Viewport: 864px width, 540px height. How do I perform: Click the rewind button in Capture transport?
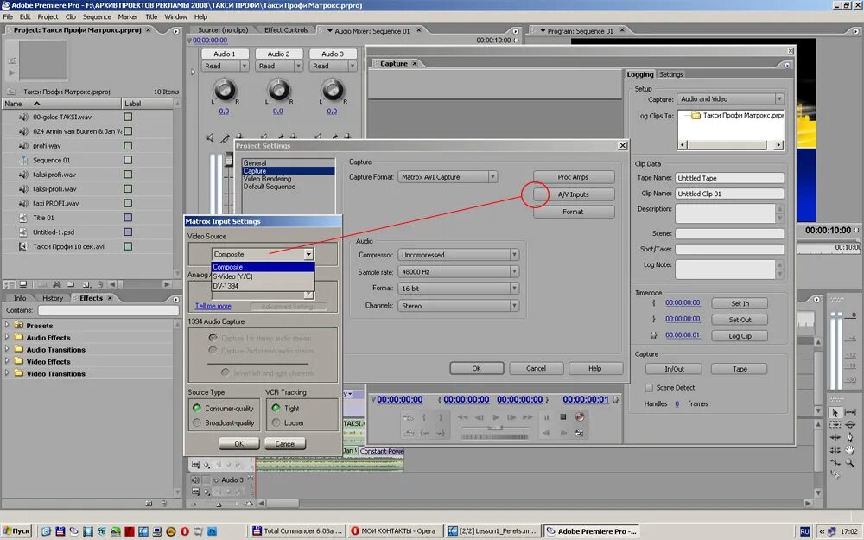463,417
